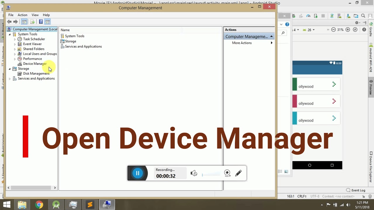Viewport: 374px width, 210px height.
Task: Open Event Log in Android Studio
Action: 356,190
